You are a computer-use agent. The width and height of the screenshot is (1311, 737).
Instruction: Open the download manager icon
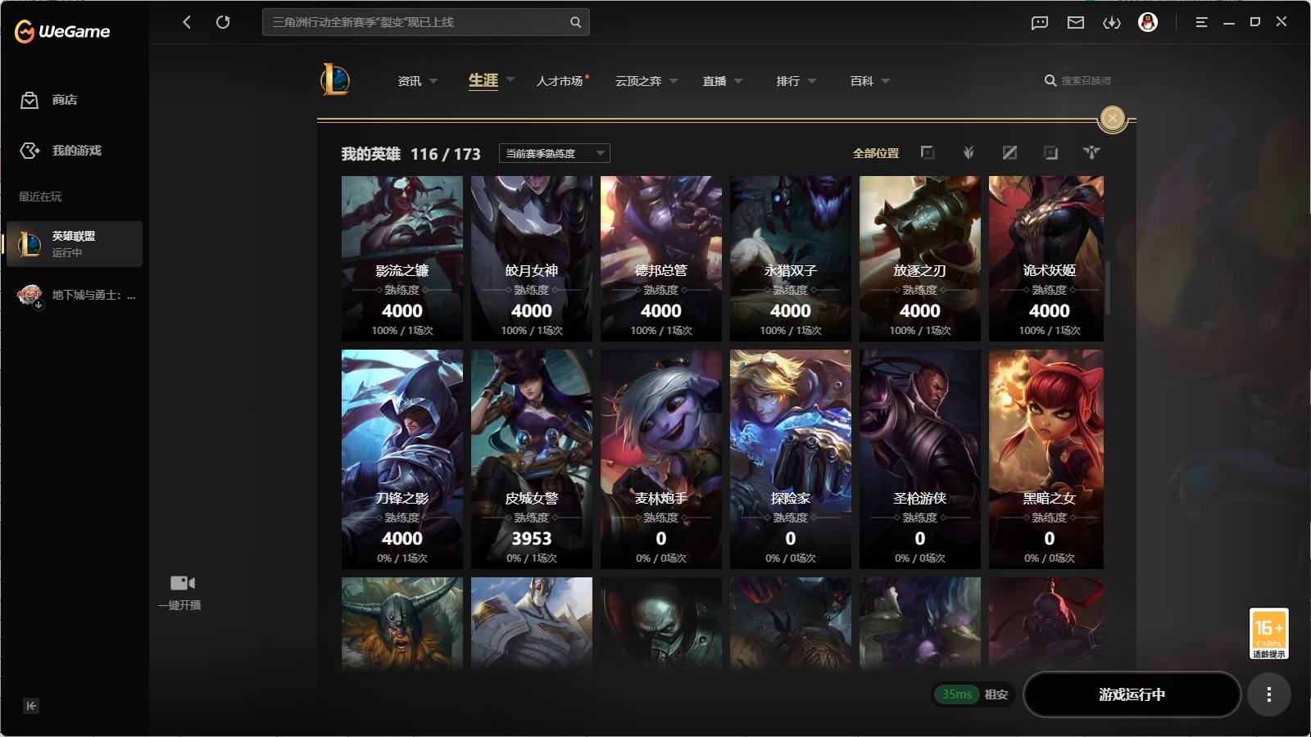coord(1112,23)
